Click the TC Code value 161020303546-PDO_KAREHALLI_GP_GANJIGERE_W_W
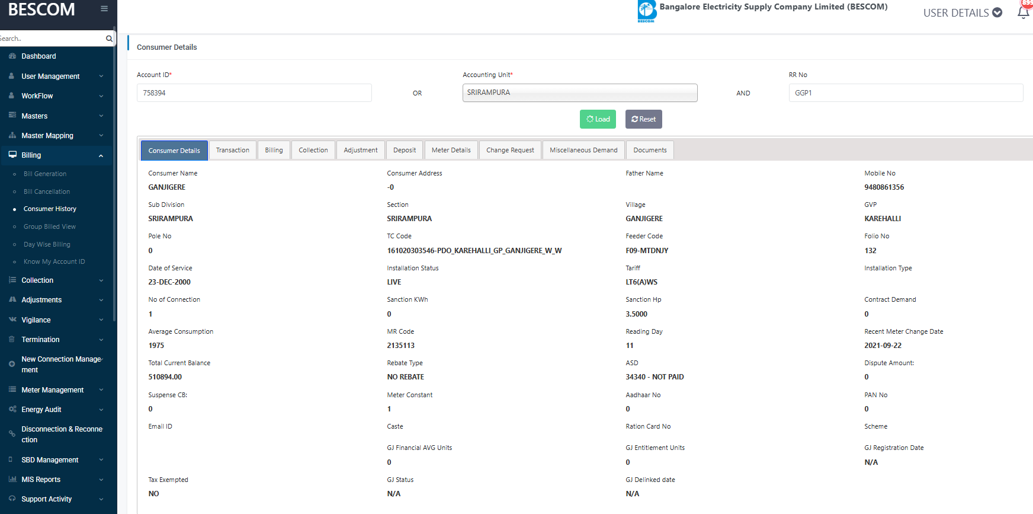The image size is (1033, 514). pyautogui.click(x=474, y=250)
